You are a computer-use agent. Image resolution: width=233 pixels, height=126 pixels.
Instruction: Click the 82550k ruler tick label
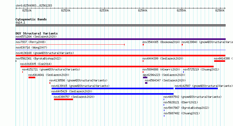click(181, 10)
